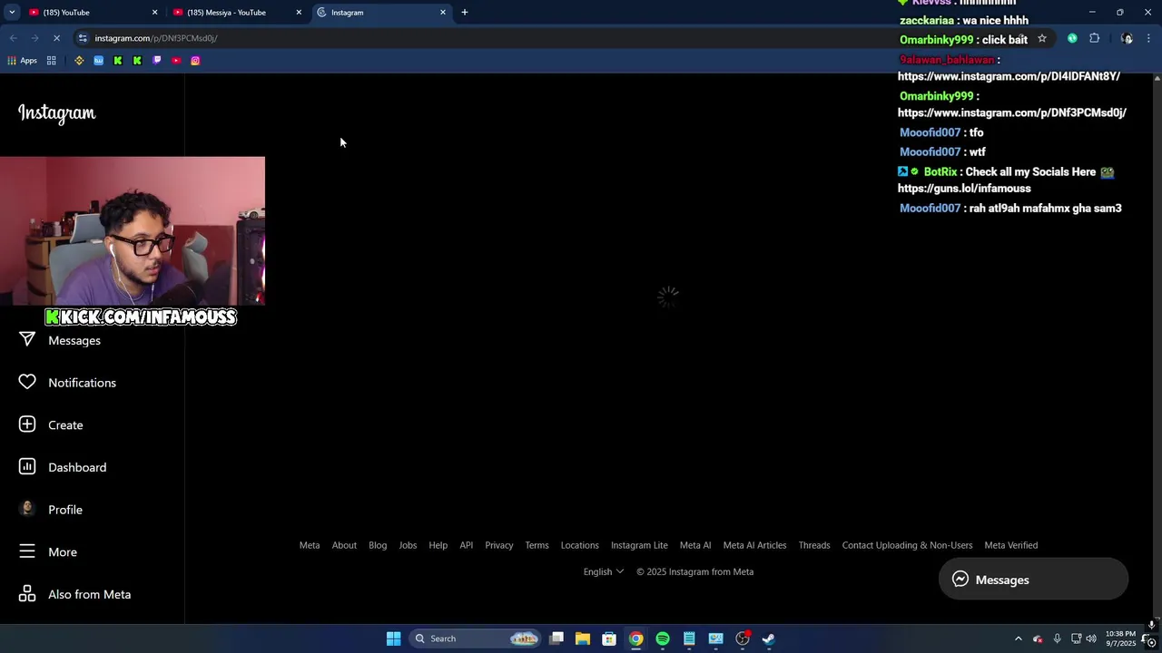Open the green extension icon in toolbar
1162x653 pixels.
coord(1072,38)
